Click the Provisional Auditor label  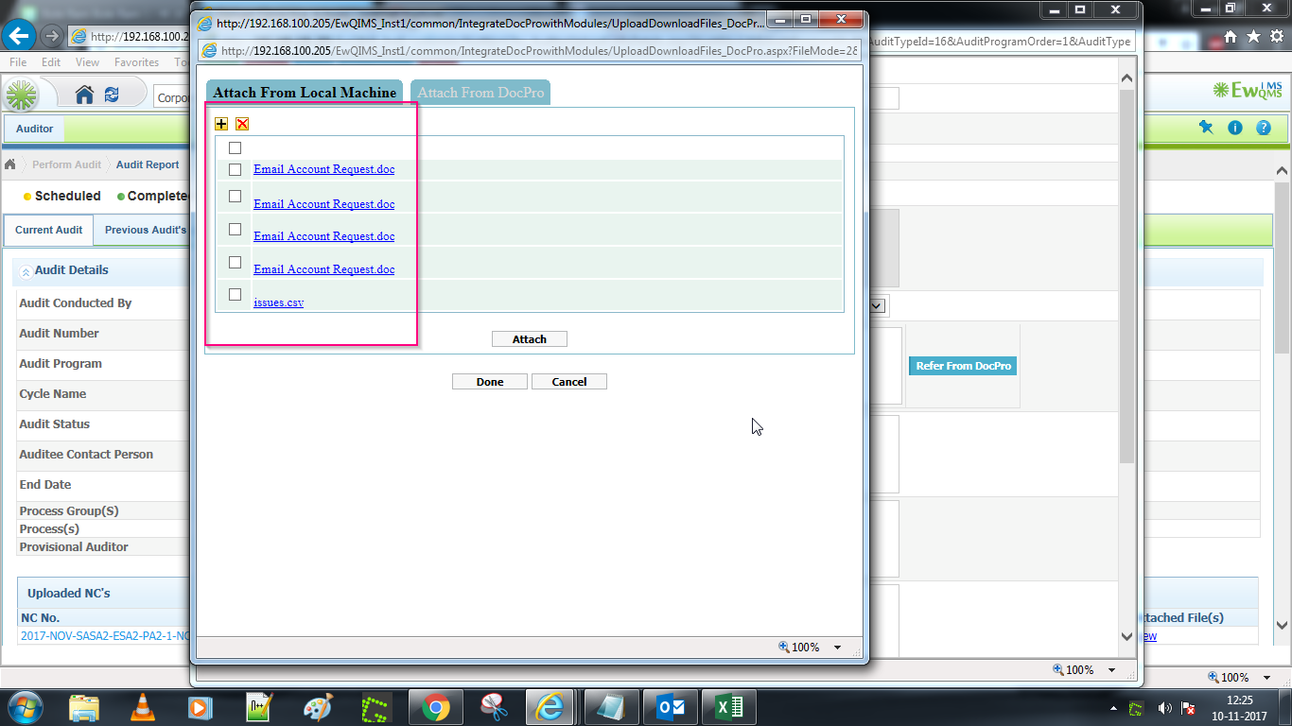(74, 547)
